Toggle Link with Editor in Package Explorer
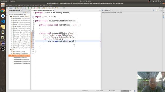165x92 pixels. click(26, 13)
